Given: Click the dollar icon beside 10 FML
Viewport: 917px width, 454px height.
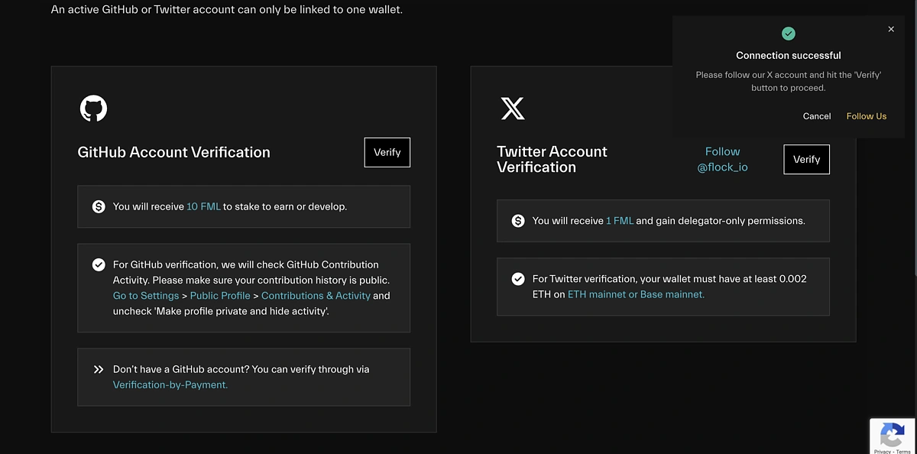Looking at the screenshot, I should (x=99, y=206).
